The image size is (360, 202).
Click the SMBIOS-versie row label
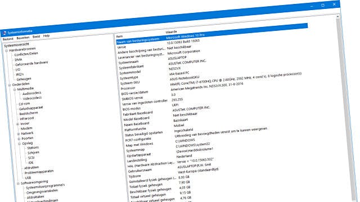(x=133, y=99)
